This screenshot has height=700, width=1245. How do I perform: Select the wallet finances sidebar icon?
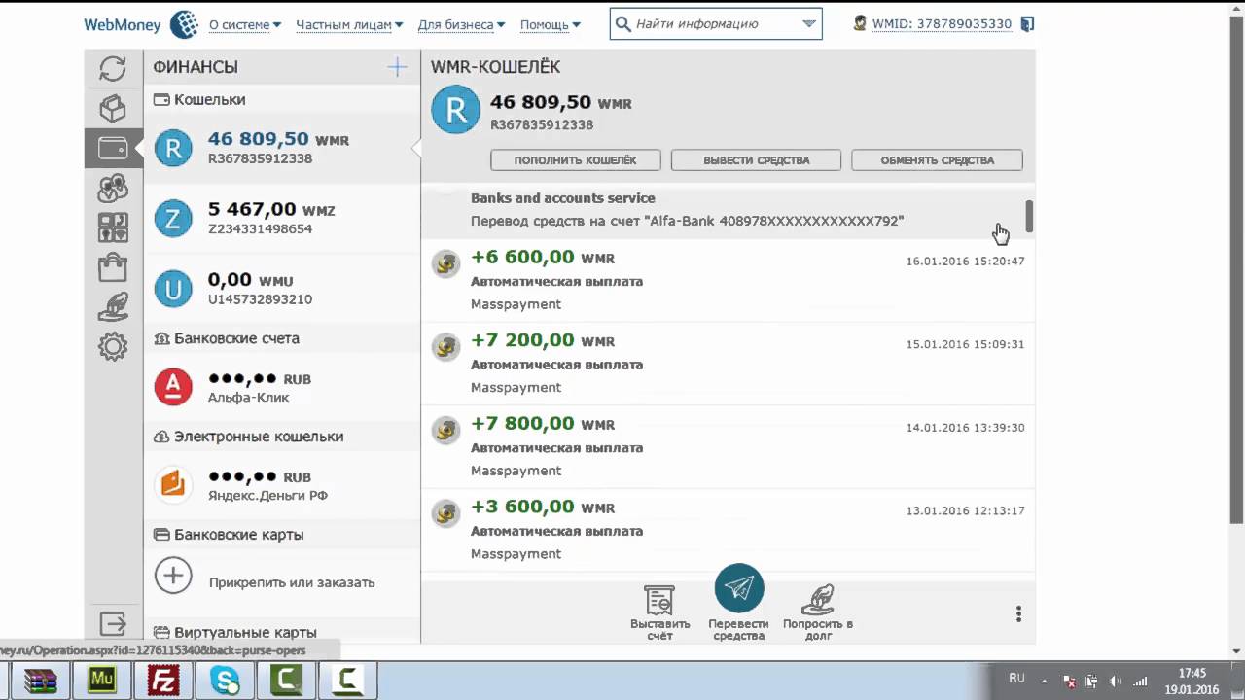pos(113,149)
